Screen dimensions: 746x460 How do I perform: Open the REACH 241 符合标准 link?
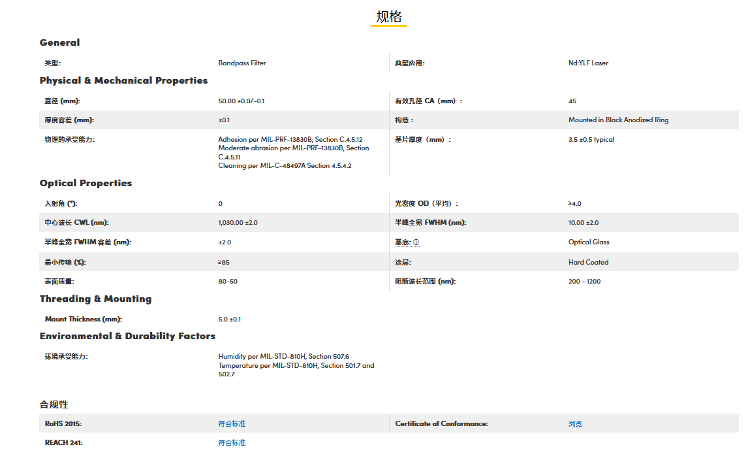(x=232, y=443)
